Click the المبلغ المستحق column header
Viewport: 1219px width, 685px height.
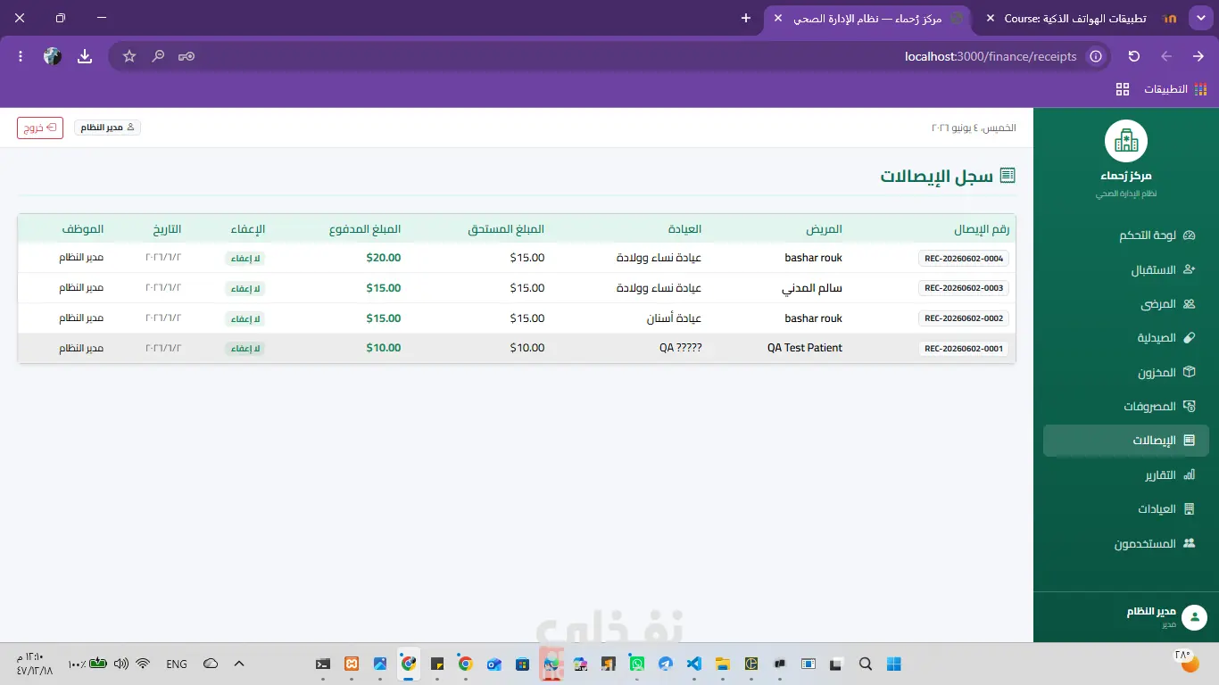(506, 229)
